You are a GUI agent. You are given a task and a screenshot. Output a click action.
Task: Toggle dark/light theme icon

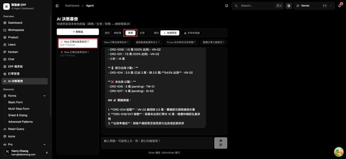289,6
